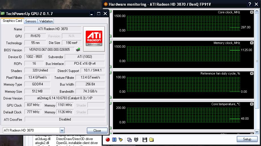Click the Bus Width field 256 Bit
This screenshot has width=261, height=146.
[x=90, y=84]
